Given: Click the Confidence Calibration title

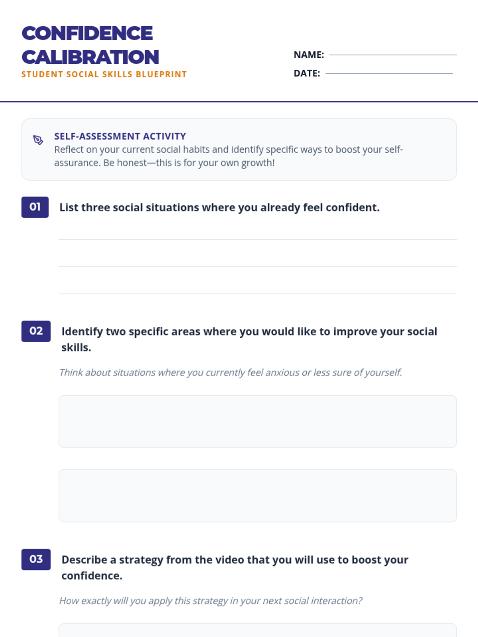Looking at the screenshot, I should pyautogui.click(x=90, y=45).
